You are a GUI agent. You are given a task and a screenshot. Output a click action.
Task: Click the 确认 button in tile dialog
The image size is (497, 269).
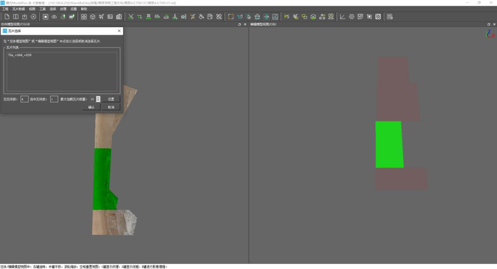[91, 107]
